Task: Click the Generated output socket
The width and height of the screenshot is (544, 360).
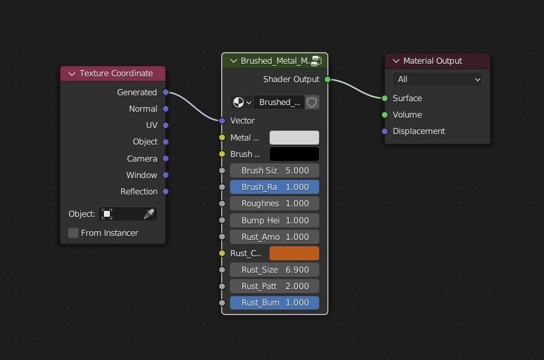Action: click(x=166, y=93)
